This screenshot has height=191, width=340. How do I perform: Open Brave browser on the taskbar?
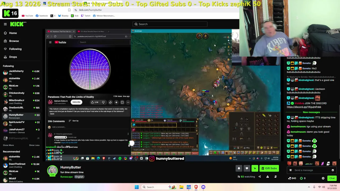point(196,187)
